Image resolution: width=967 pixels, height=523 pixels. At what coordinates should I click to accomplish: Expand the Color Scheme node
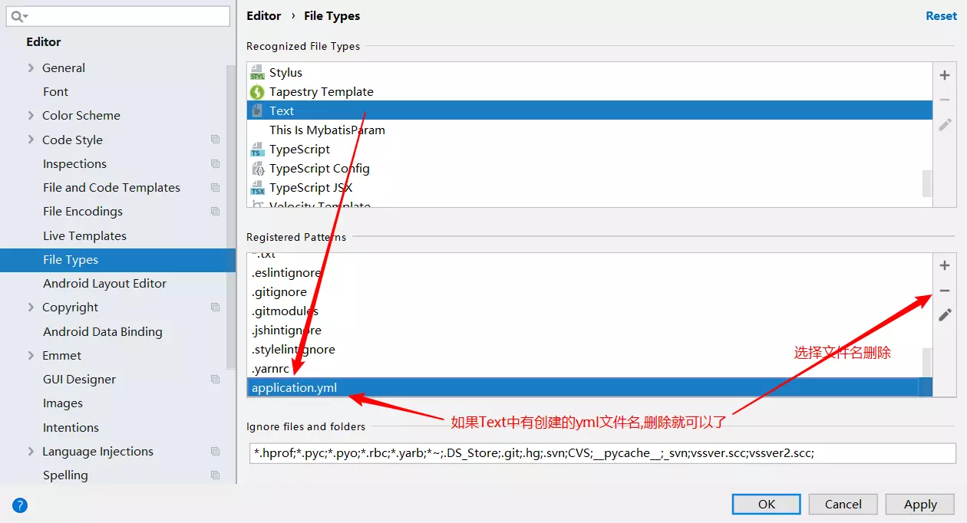31,115
